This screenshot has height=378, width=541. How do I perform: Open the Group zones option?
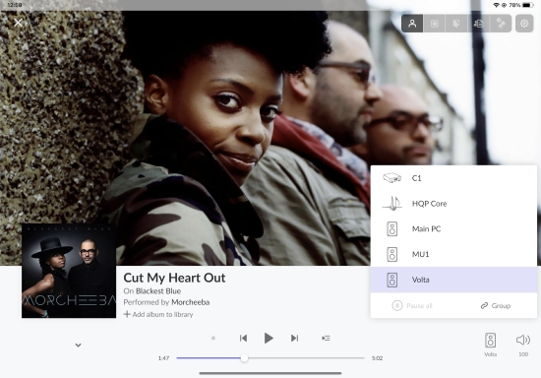pos(496,305)
